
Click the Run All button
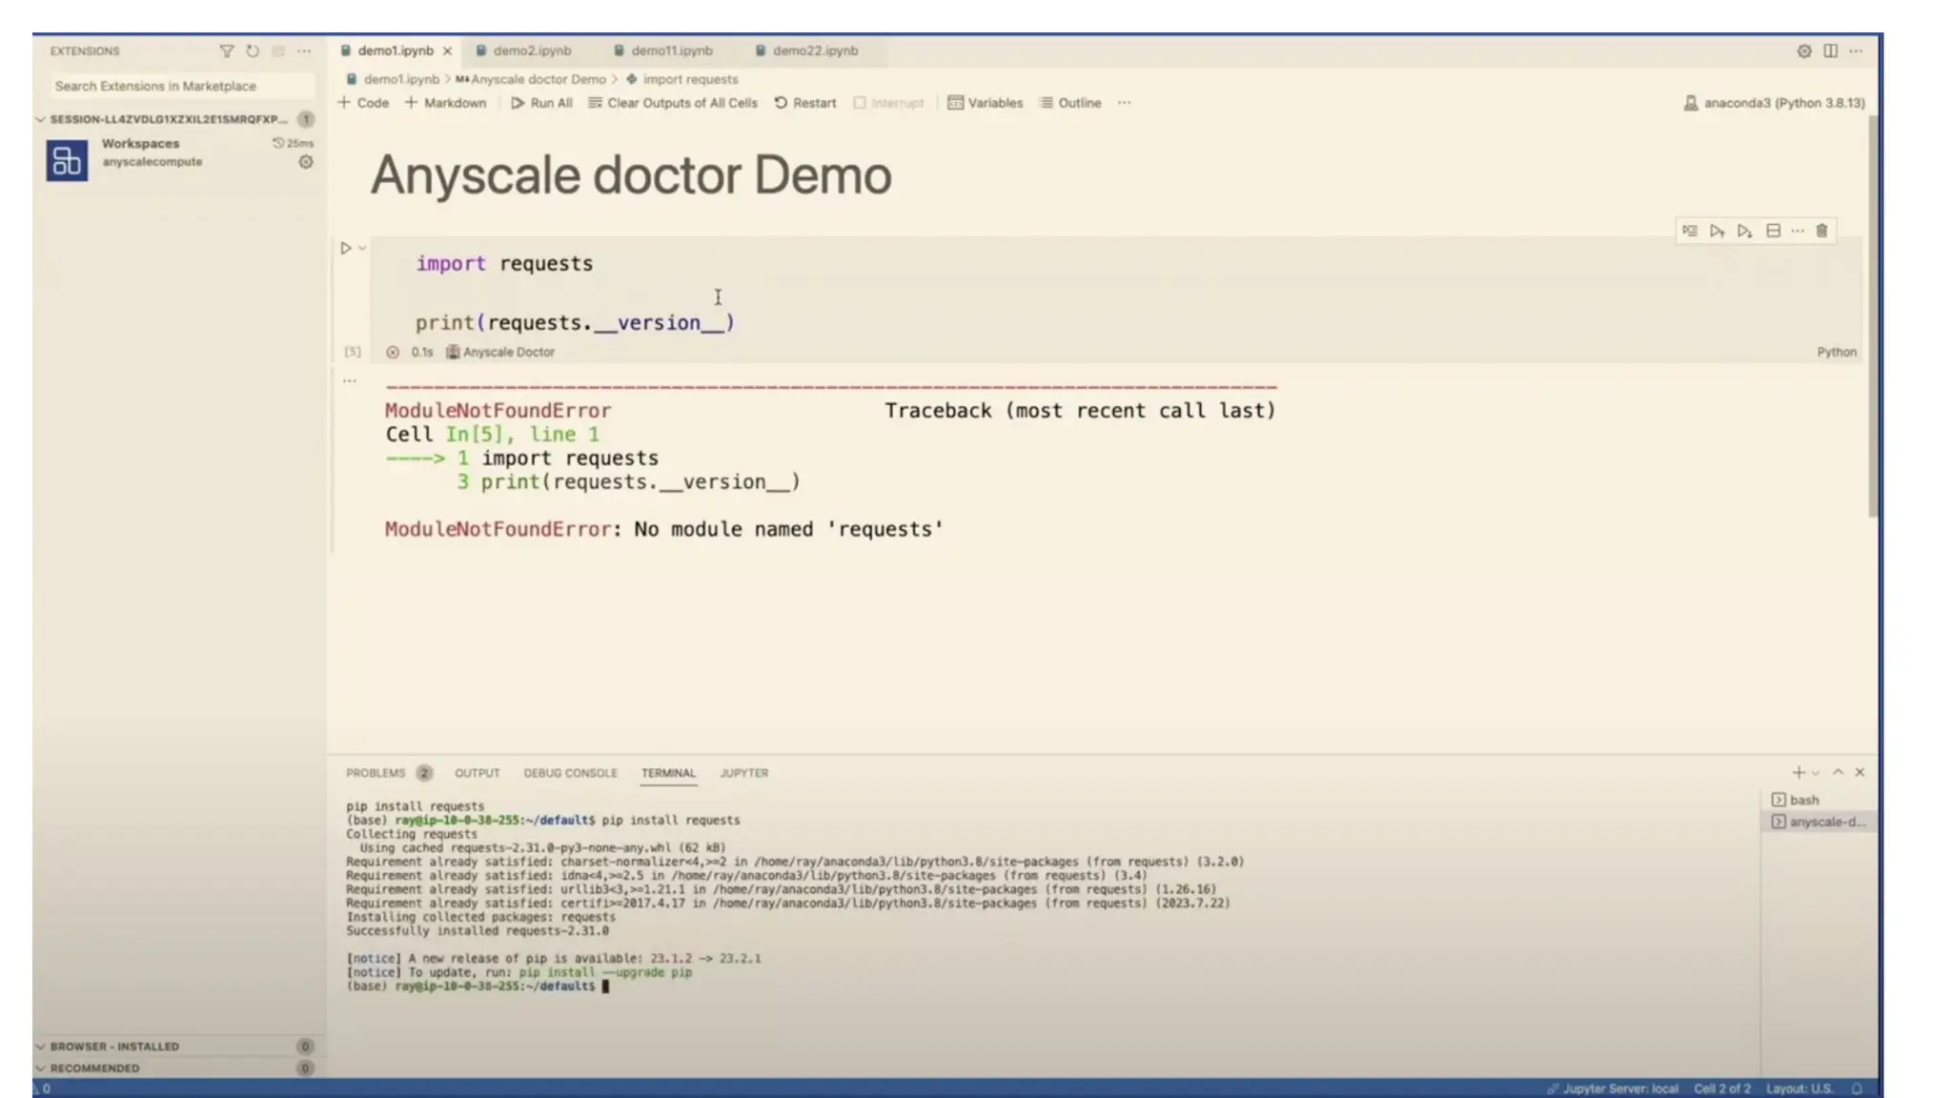[x=541, y=103]
